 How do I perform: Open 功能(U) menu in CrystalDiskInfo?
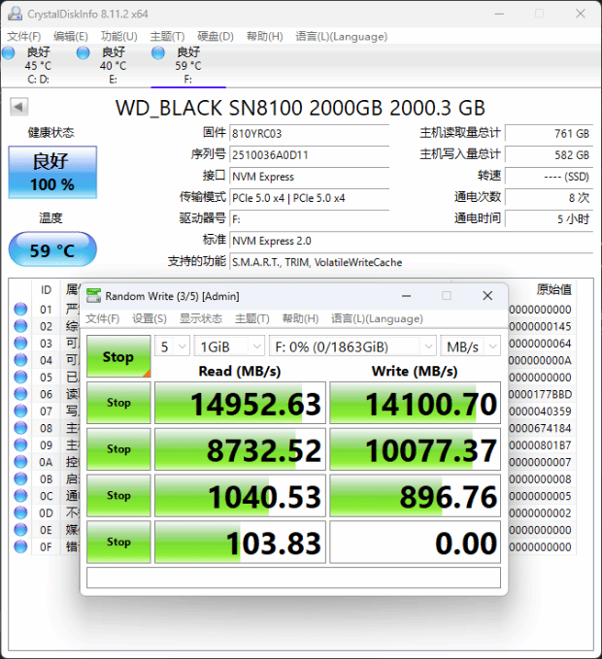tap(119, 37)
